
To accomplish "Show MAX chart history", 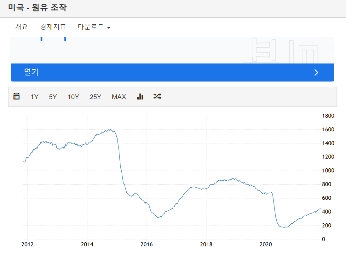I will (x=119, y=97).
